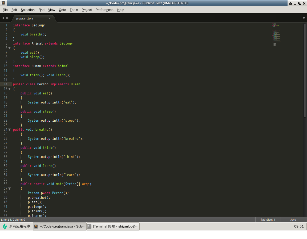The height and width of the screenshot is (239, 307).
Task: Open the tab list dropdown arrow
Action: click(304, 18)
